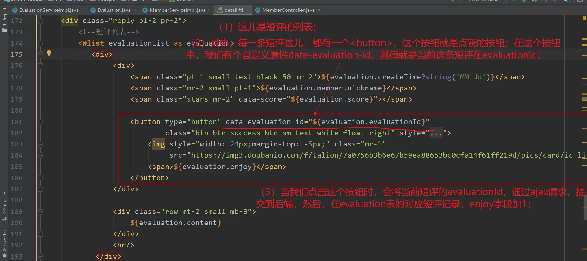Click line number 177 in the gutter
587x261 pixels.
[x=16, y=77]
